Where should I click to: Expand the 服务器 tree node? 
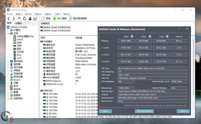click(x=8, y=64)
